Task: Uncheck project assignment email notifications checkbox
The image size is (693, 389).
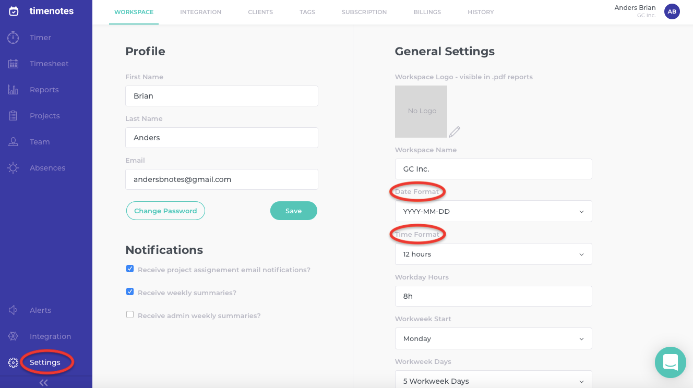Action: tap(130, 269)
